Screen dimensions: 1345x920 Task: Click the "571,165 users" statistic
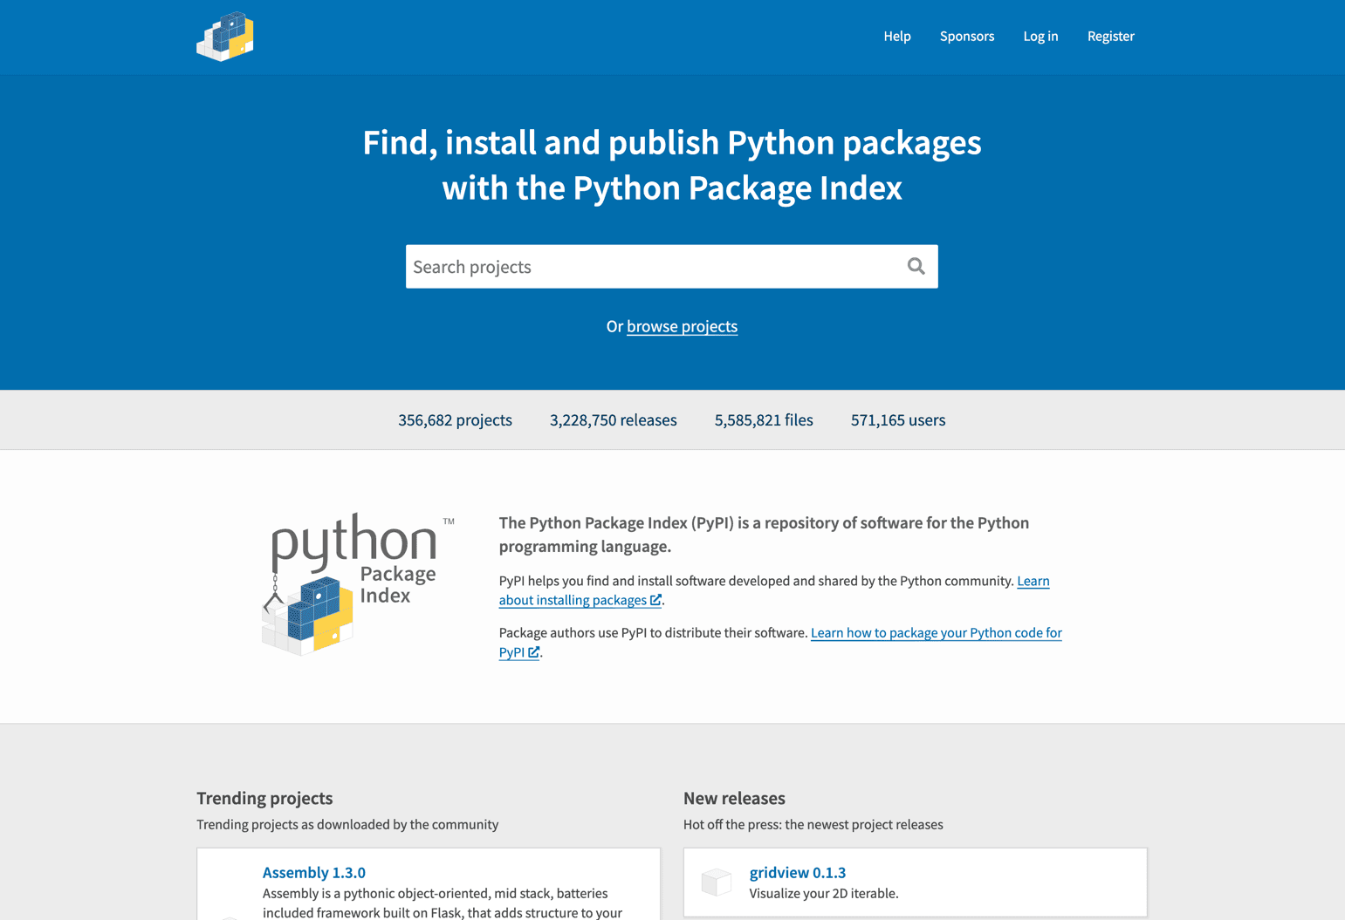[x=897, y=420]
